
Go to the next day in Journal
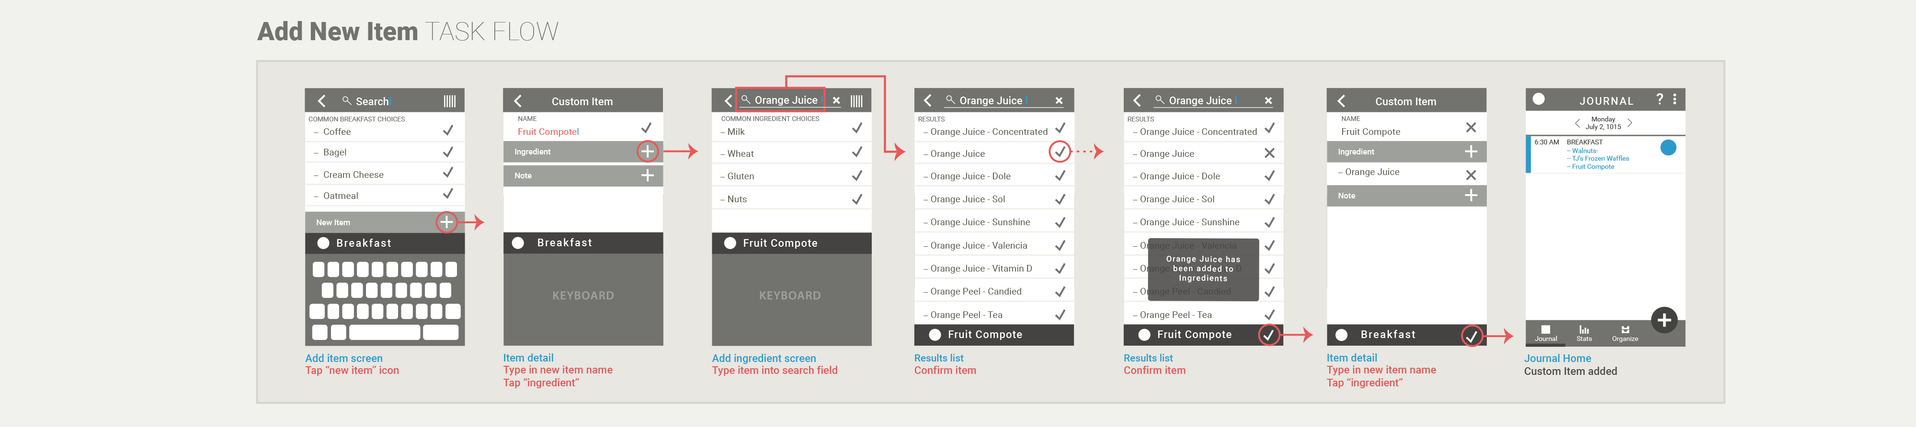(x=1630, y=123)
